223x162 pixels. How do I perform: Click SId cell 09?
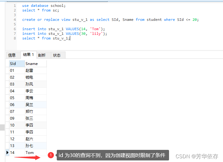pos(17,118)
